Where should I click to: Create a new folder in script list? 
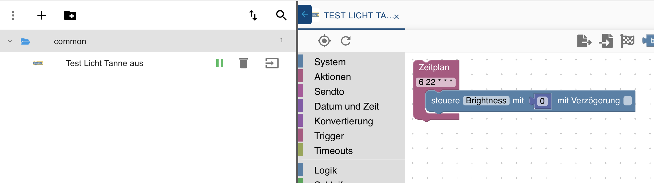70,15
